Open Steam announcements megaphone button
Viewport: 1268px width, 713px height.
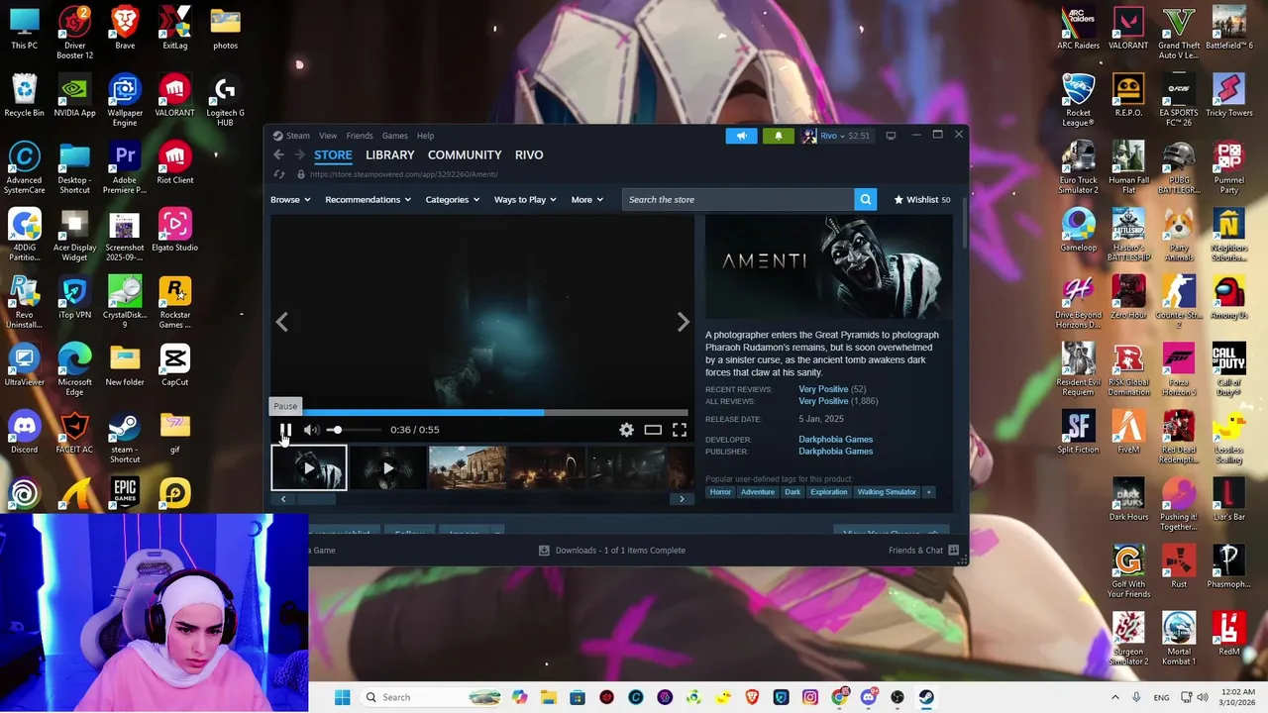click(x=741, y=136)
